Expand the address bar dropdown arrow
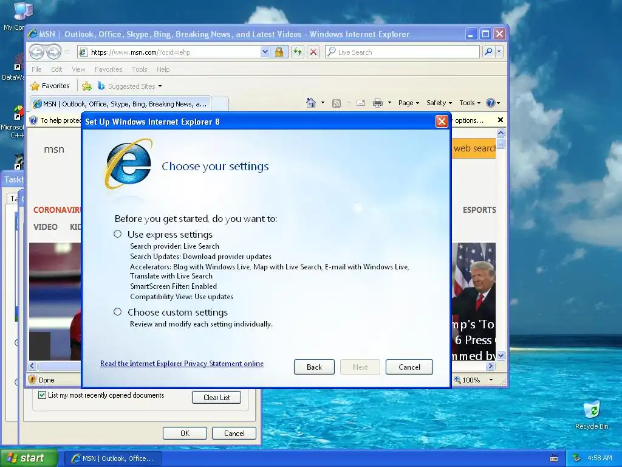 (265, 52)
